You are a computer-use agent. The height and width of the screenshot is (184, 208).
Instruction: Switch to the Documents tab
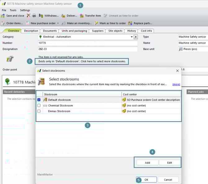point(50,31)
